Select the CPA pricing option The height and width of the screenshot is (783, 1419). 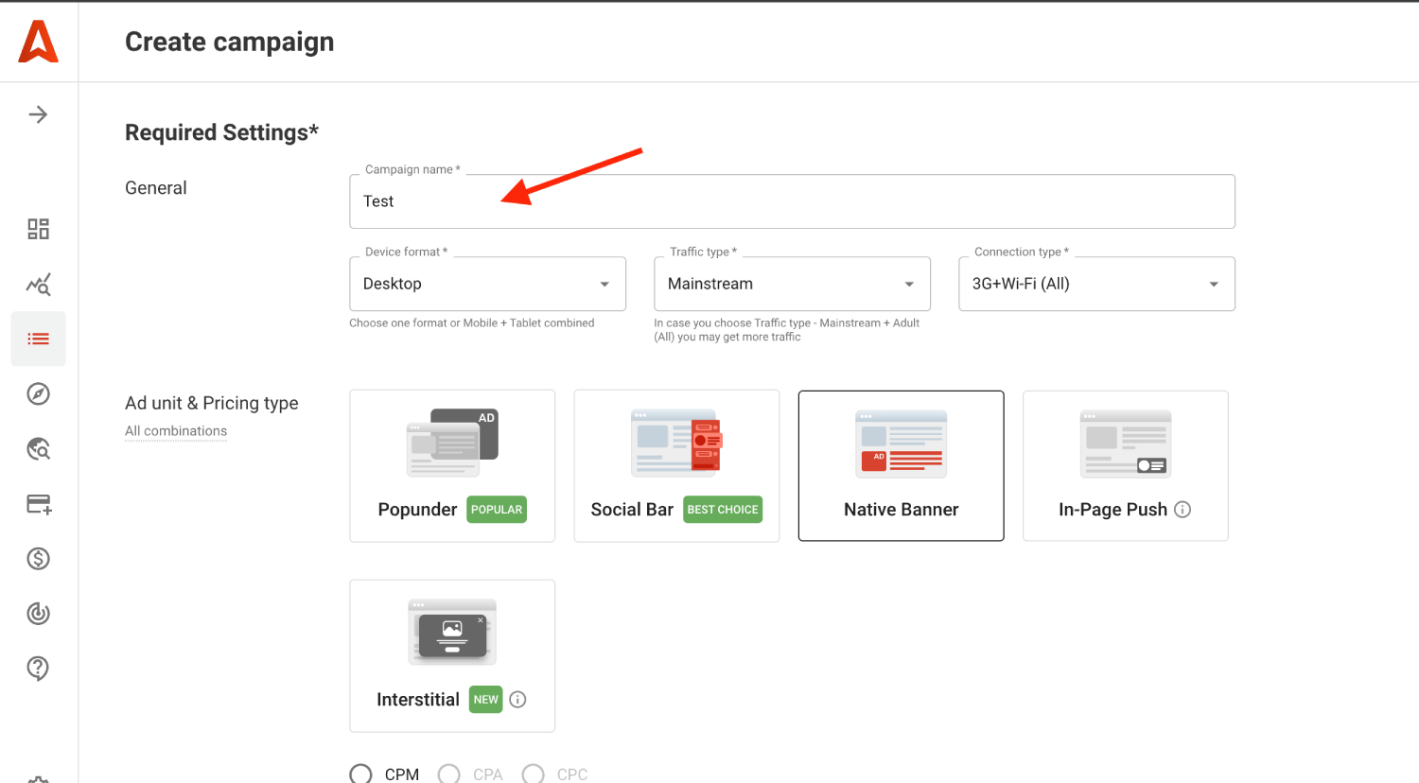coord(448,774)
